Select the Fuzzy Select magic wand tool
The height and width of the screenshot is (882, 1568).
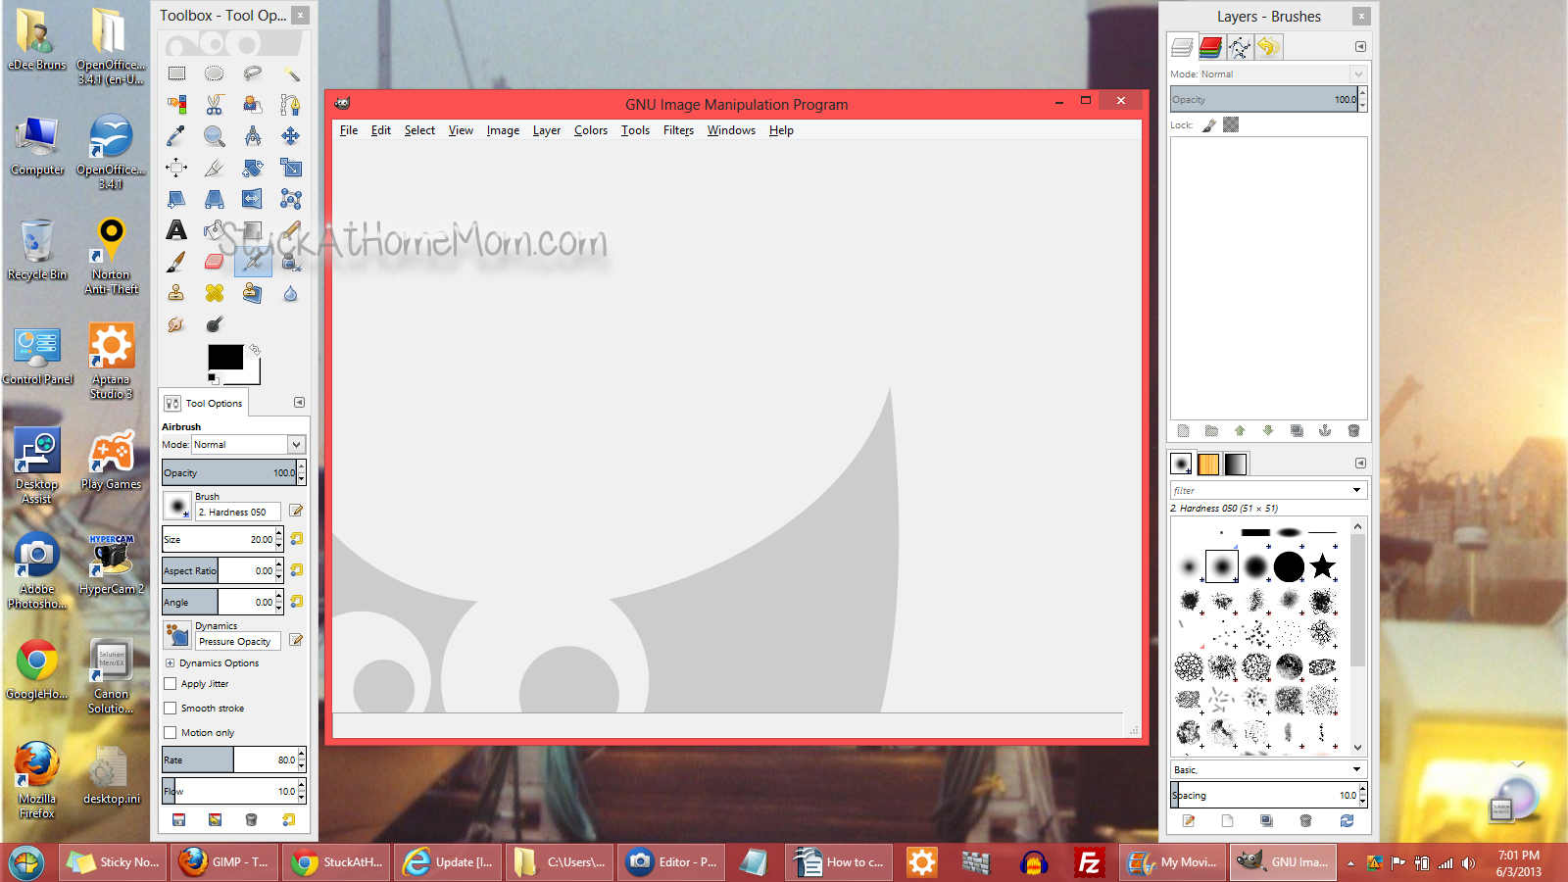pos(291,73)
